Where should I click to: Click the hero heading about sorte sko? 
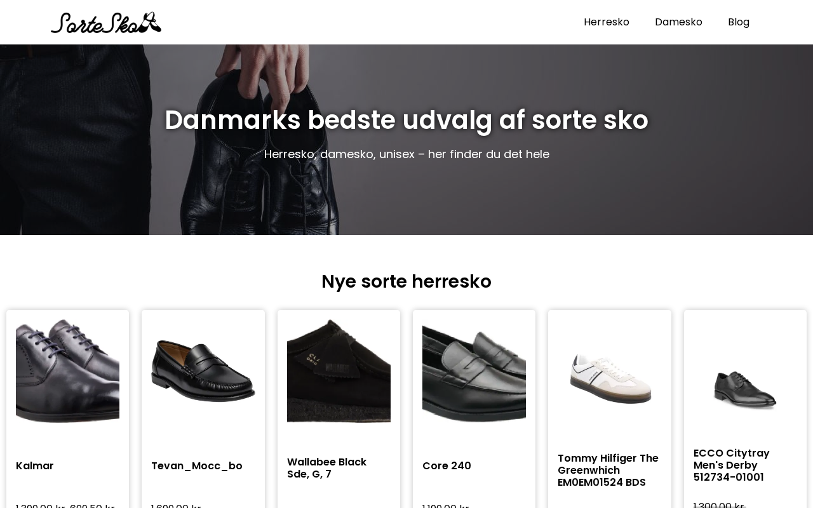406,120
